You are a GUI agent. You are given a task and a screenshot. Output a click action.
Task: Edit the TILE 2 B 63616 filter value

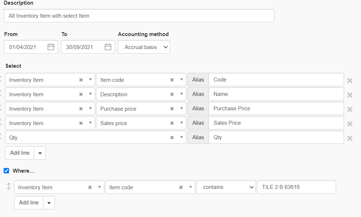tap(296, 187)
